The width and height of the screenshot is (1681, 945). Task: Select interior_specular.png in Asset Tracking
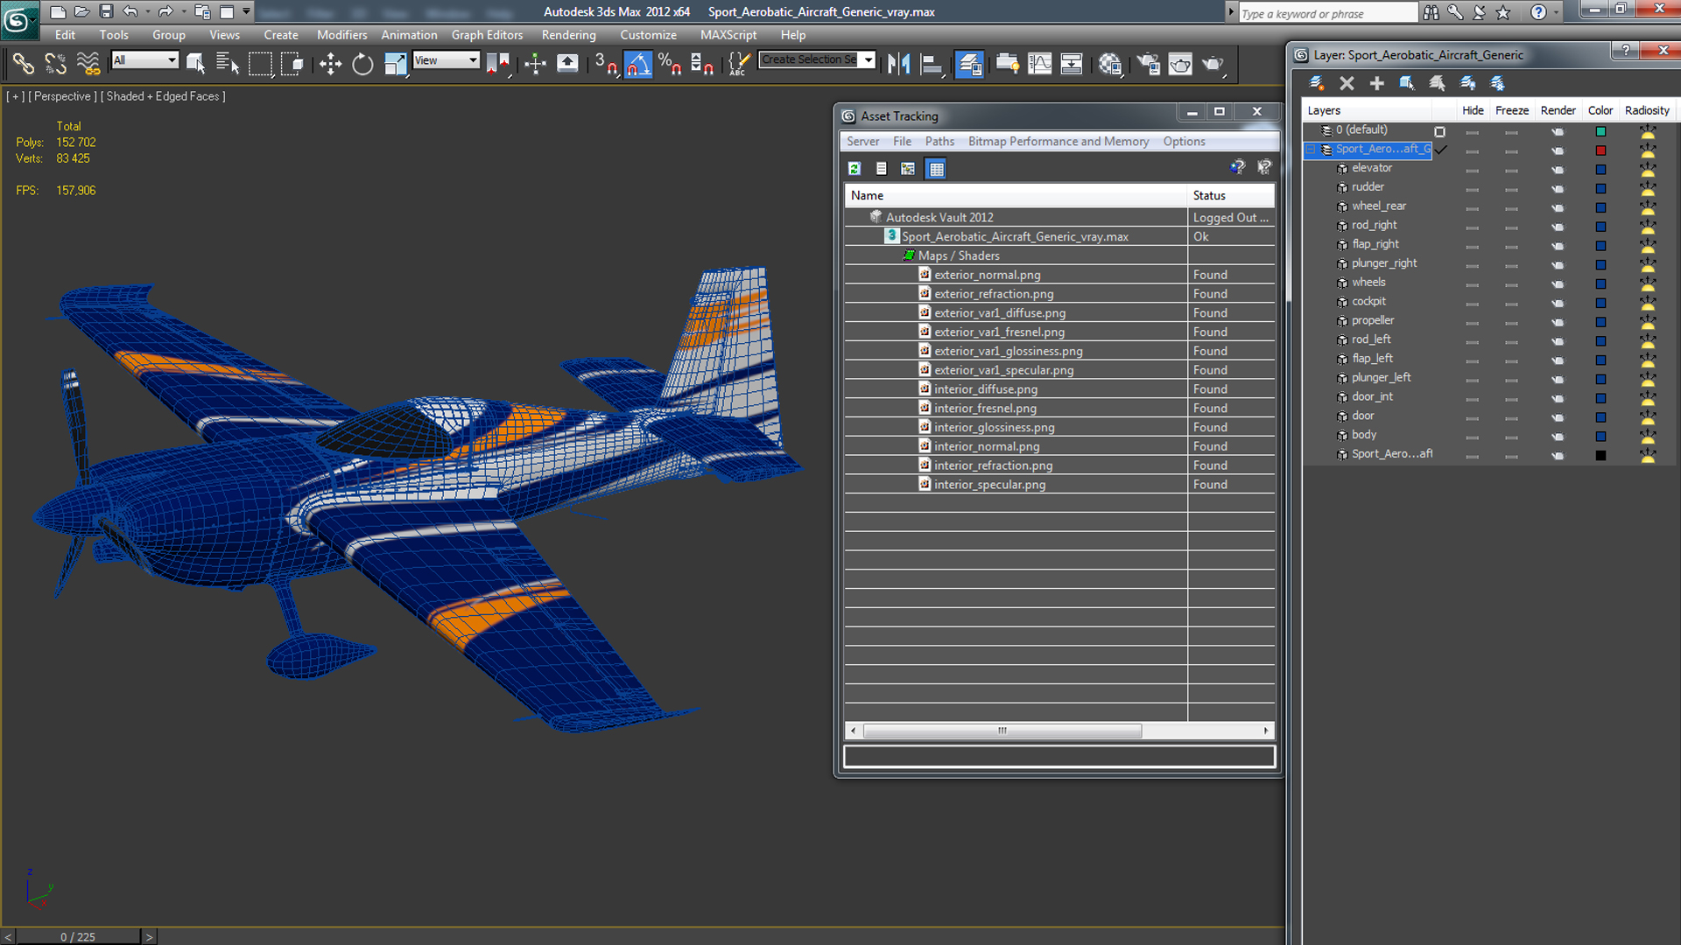coord(989,484)
